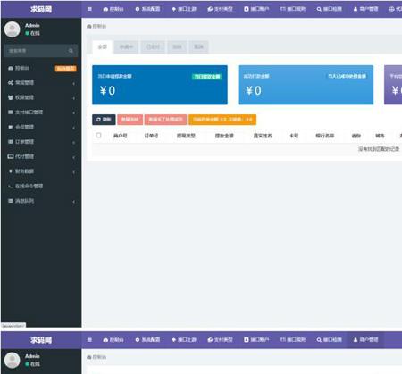Screen dimensions: 402x374
Task: Expand the 常规管理 submenu arrow
Action: tap(73, 84)
